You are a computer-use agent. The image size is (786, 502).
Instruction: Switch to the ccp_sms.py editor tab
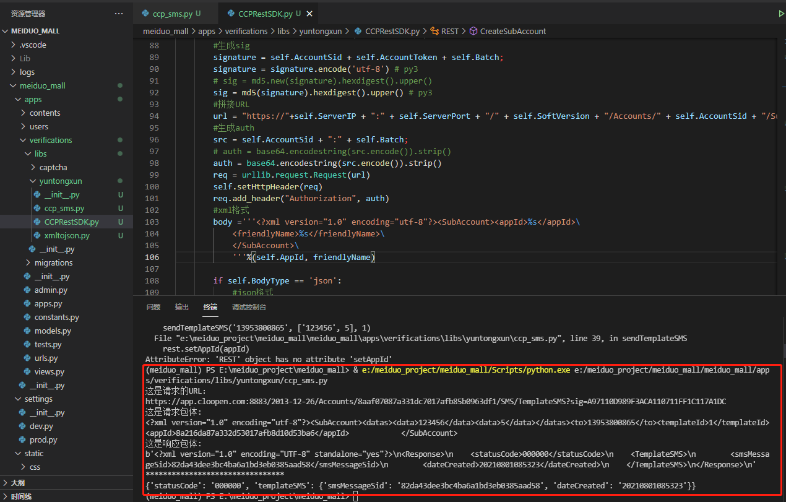[176, 14]
